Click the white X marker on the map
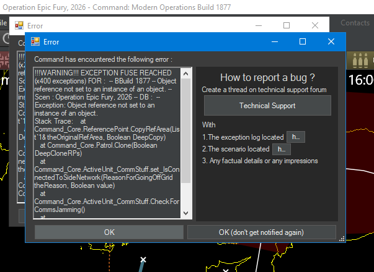 point(143,260)
